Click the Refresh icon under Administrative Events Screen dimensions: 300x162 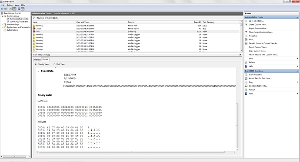[x=246, y=62]
